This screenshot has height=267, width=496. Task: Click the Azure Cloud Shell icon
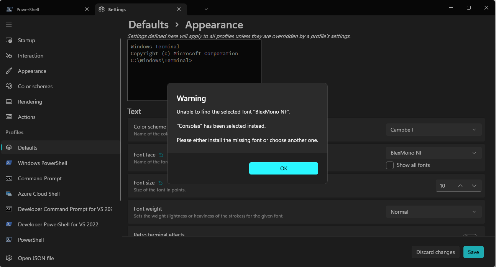[9, 194]
